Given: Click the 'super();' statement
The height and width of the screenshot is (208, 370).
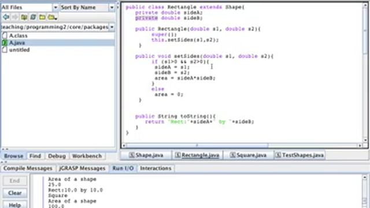Looking at the screenshot, I should tap(164, 35).
